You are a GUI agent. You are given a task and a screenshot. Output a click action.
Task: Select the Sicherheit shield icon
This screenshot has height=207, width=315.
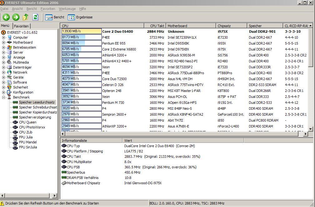coord(9,87)
